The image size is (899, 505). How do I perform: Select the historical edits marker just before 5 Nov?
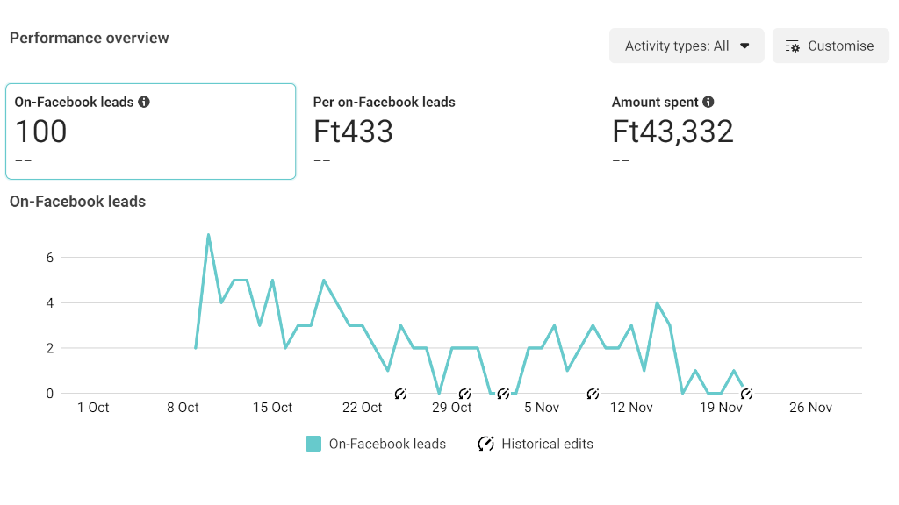pyautogui.click(x=503, y=394)
